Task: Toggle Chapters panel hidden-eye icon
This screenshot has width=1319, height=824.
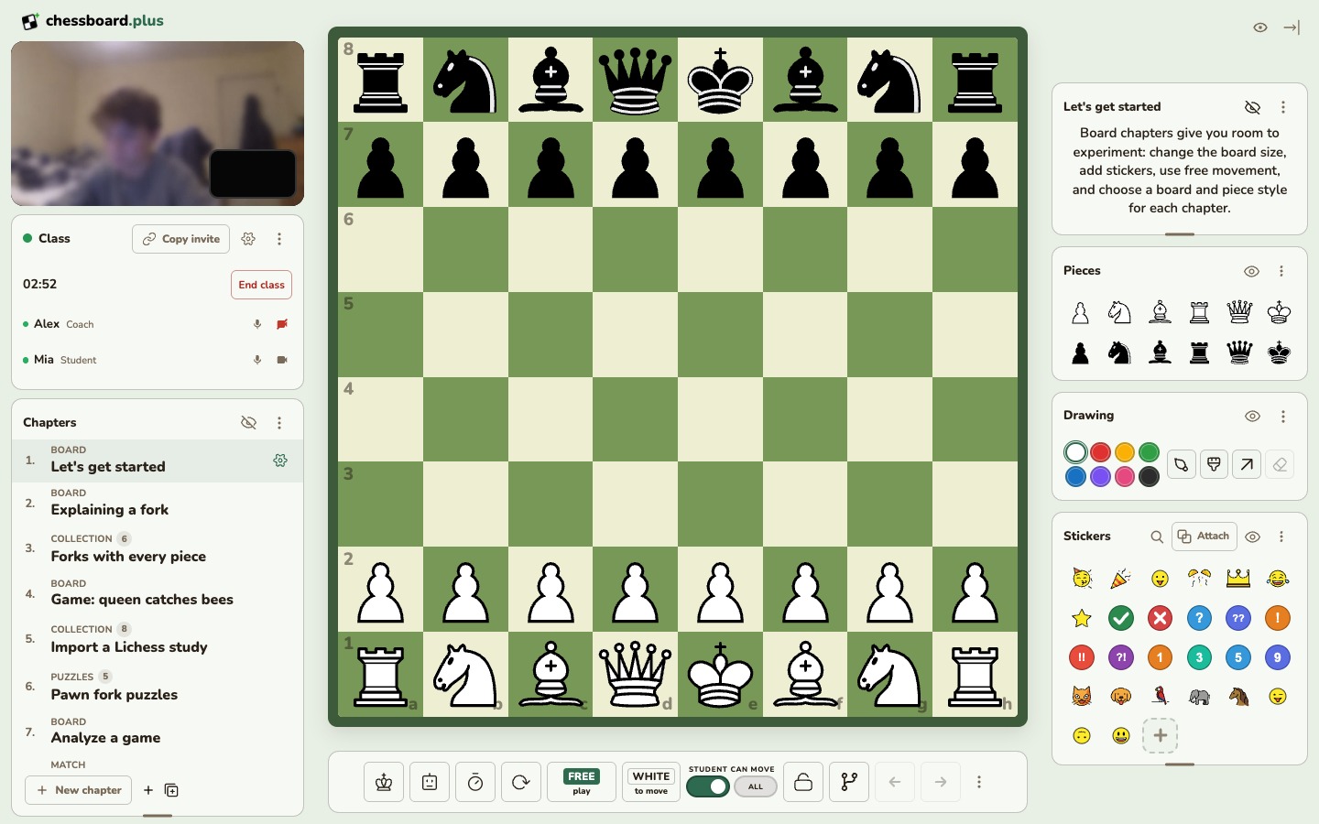Action: [248, 423]
